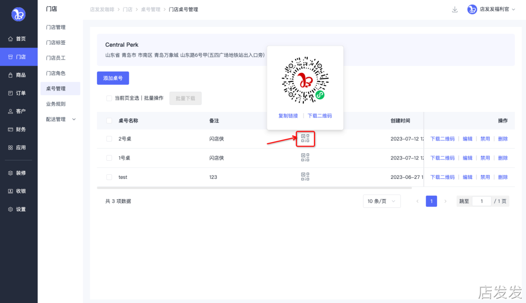Open 客户 in the sidebar
Viewport: 526px width, 303px height.
19,111
